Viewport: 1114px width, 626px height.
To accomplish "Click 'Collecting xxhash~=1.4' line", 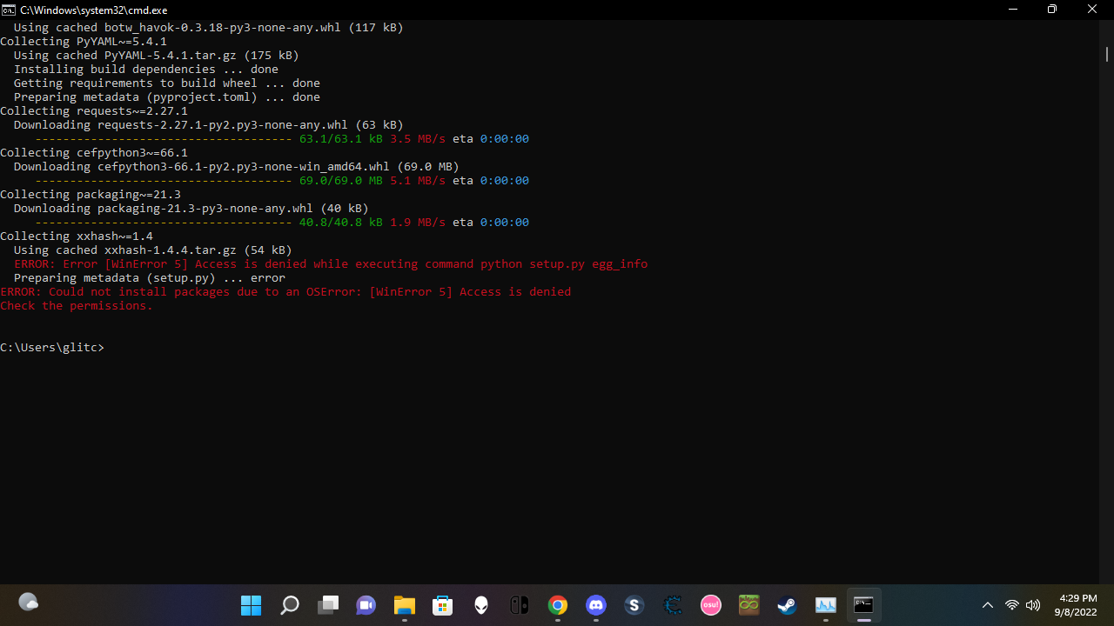I will pyautogui.click(x=77, y=236).
